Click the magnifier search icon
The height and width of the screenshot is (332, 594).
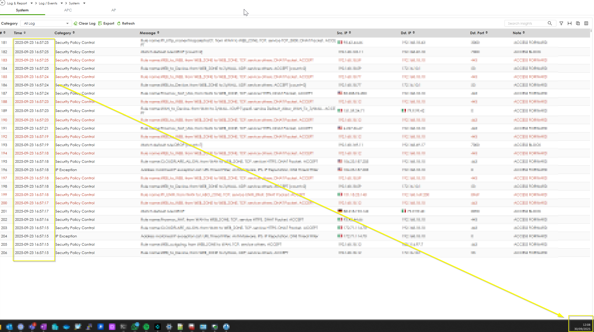550,23
